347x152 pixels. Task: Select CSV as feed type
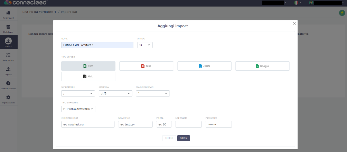click(88, 66)
